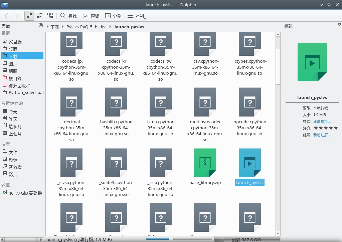
Task: Select the launch_pyslvs executable icon
Action: tap(250, 163)
